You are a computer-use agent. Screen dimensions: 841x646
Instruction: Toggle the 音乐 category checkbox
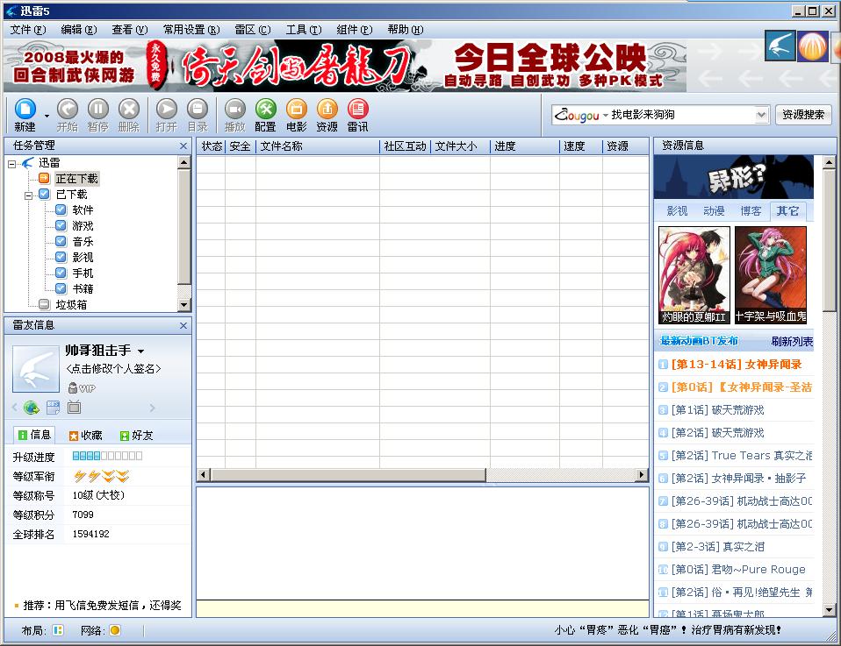[x=61, y=242]
